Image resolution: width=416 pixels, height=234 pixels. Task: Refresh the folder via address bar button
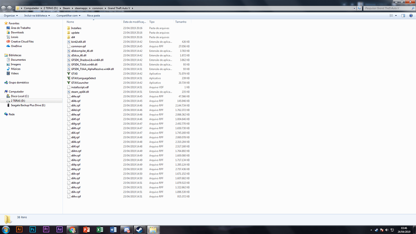[x=359, y=8]
